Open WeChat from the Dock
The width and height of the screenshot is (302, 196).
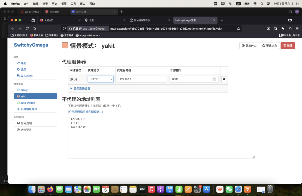pyautogui.click(x=229, y=189)
